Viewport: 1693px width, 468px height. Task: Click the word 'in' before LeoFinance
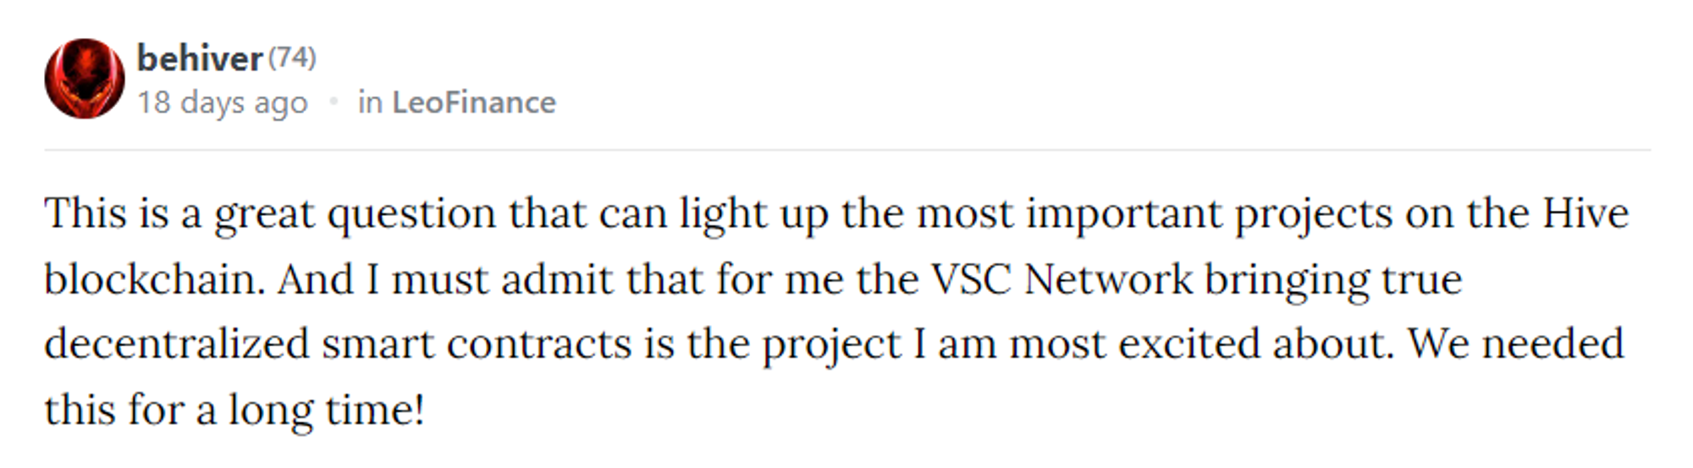(x=370, y=102)
